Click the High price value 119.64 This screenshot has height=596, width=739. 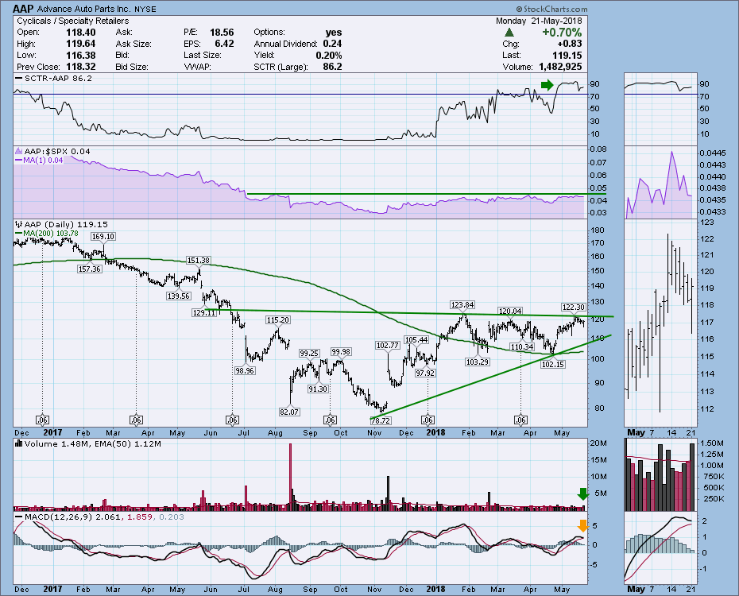(x=81, y=44)
